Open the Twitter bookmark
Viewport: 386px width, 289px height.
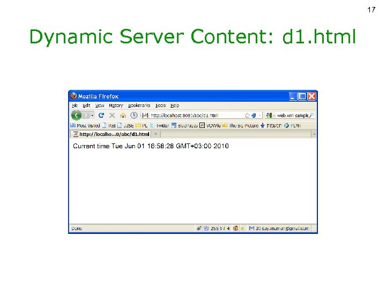pyautogui.click(x=160, y=126)
